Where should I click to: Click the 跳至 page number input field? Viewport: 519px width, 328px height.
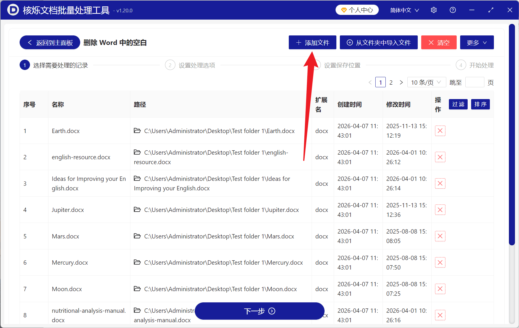[x=475, y=82]
